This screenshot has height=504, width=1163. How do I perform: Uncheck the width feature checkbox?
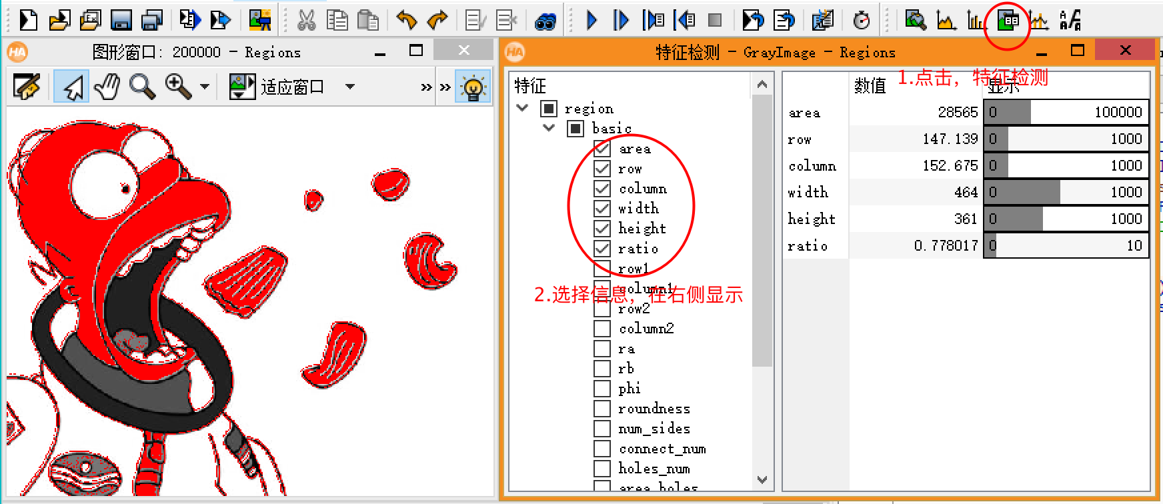602,209
